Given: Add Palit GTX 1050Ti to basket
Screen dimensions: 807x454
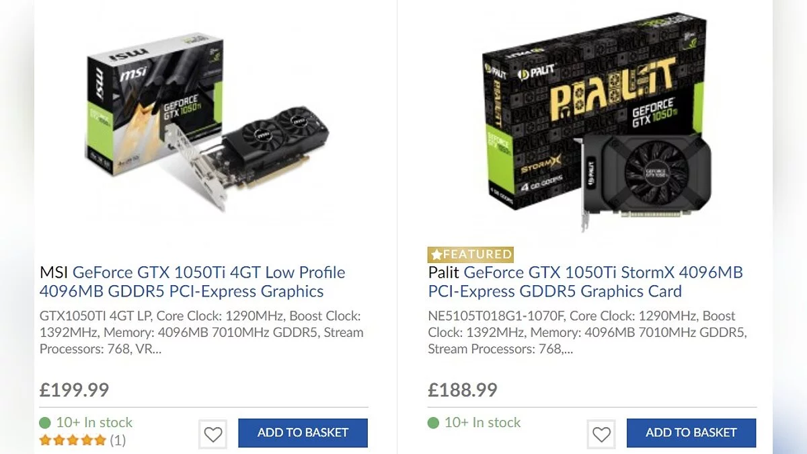Looking at the screenshot, I should coord(691,432).
